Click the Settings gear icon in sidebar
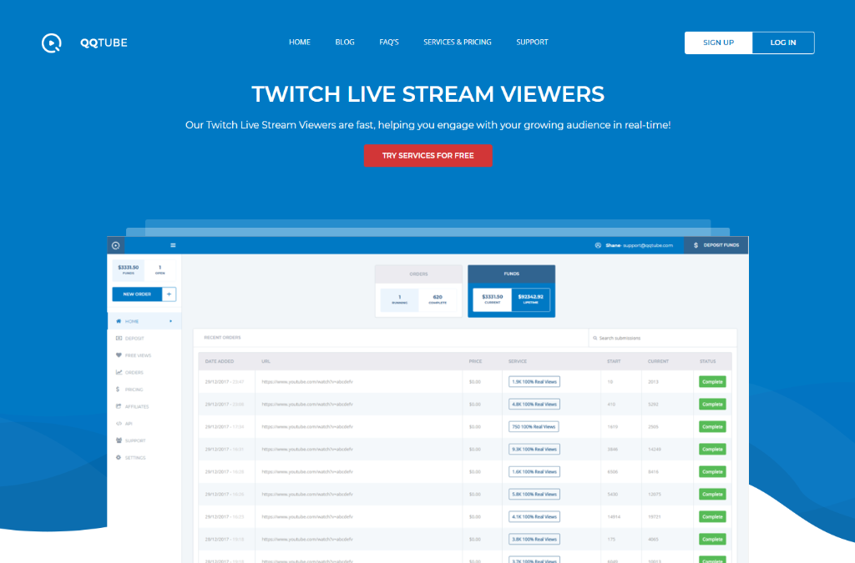The height and width of the screenshot is (563, 855). (119, 457)
